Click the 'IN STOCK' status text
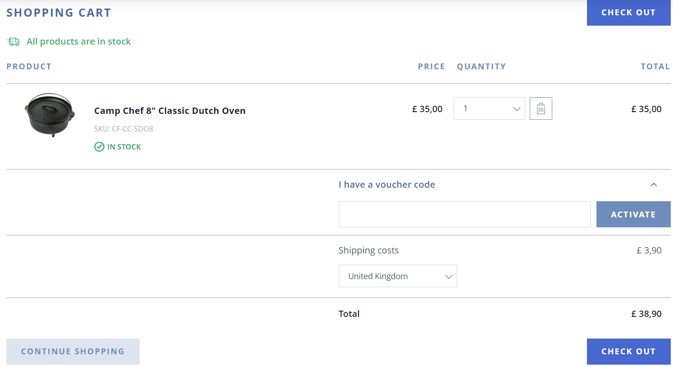The height and width of the screenshot is (366, 673). (124, 147)
